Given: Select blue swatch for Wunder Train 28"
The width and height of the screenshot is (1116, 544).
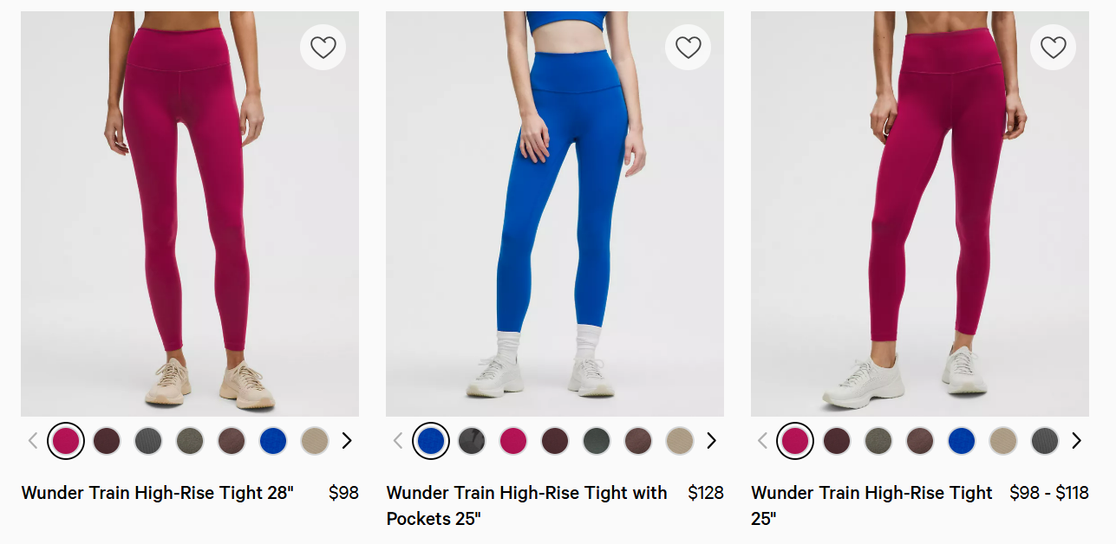Looking at the screenshot, I should [x=273, y=441].
